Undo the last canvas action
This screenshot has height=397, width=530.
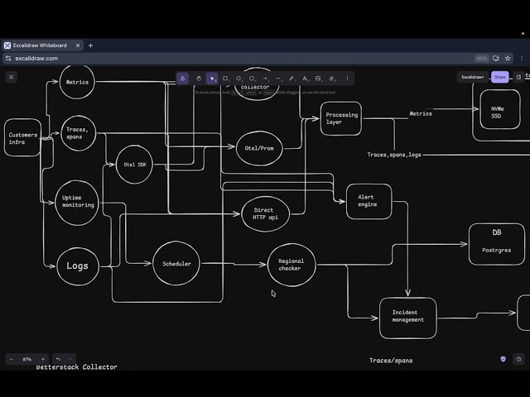[58, 359]
